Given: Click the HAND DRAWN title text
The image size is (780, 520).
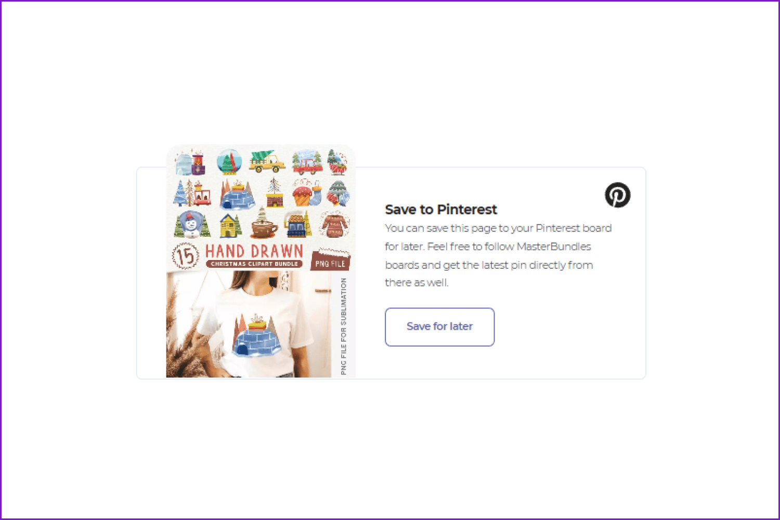Looking at the screenshot, I should [254, 251].
